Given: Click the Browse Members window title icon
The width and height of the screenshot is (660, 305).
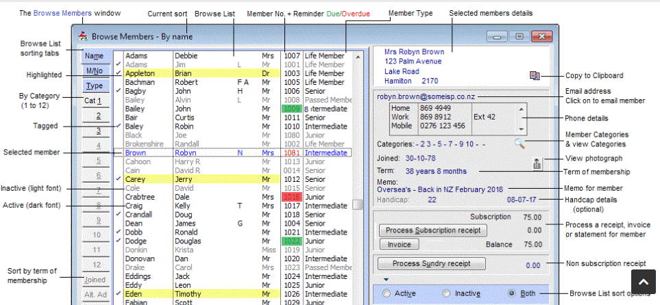Looking at the screenshot, I should click(83, 37).
